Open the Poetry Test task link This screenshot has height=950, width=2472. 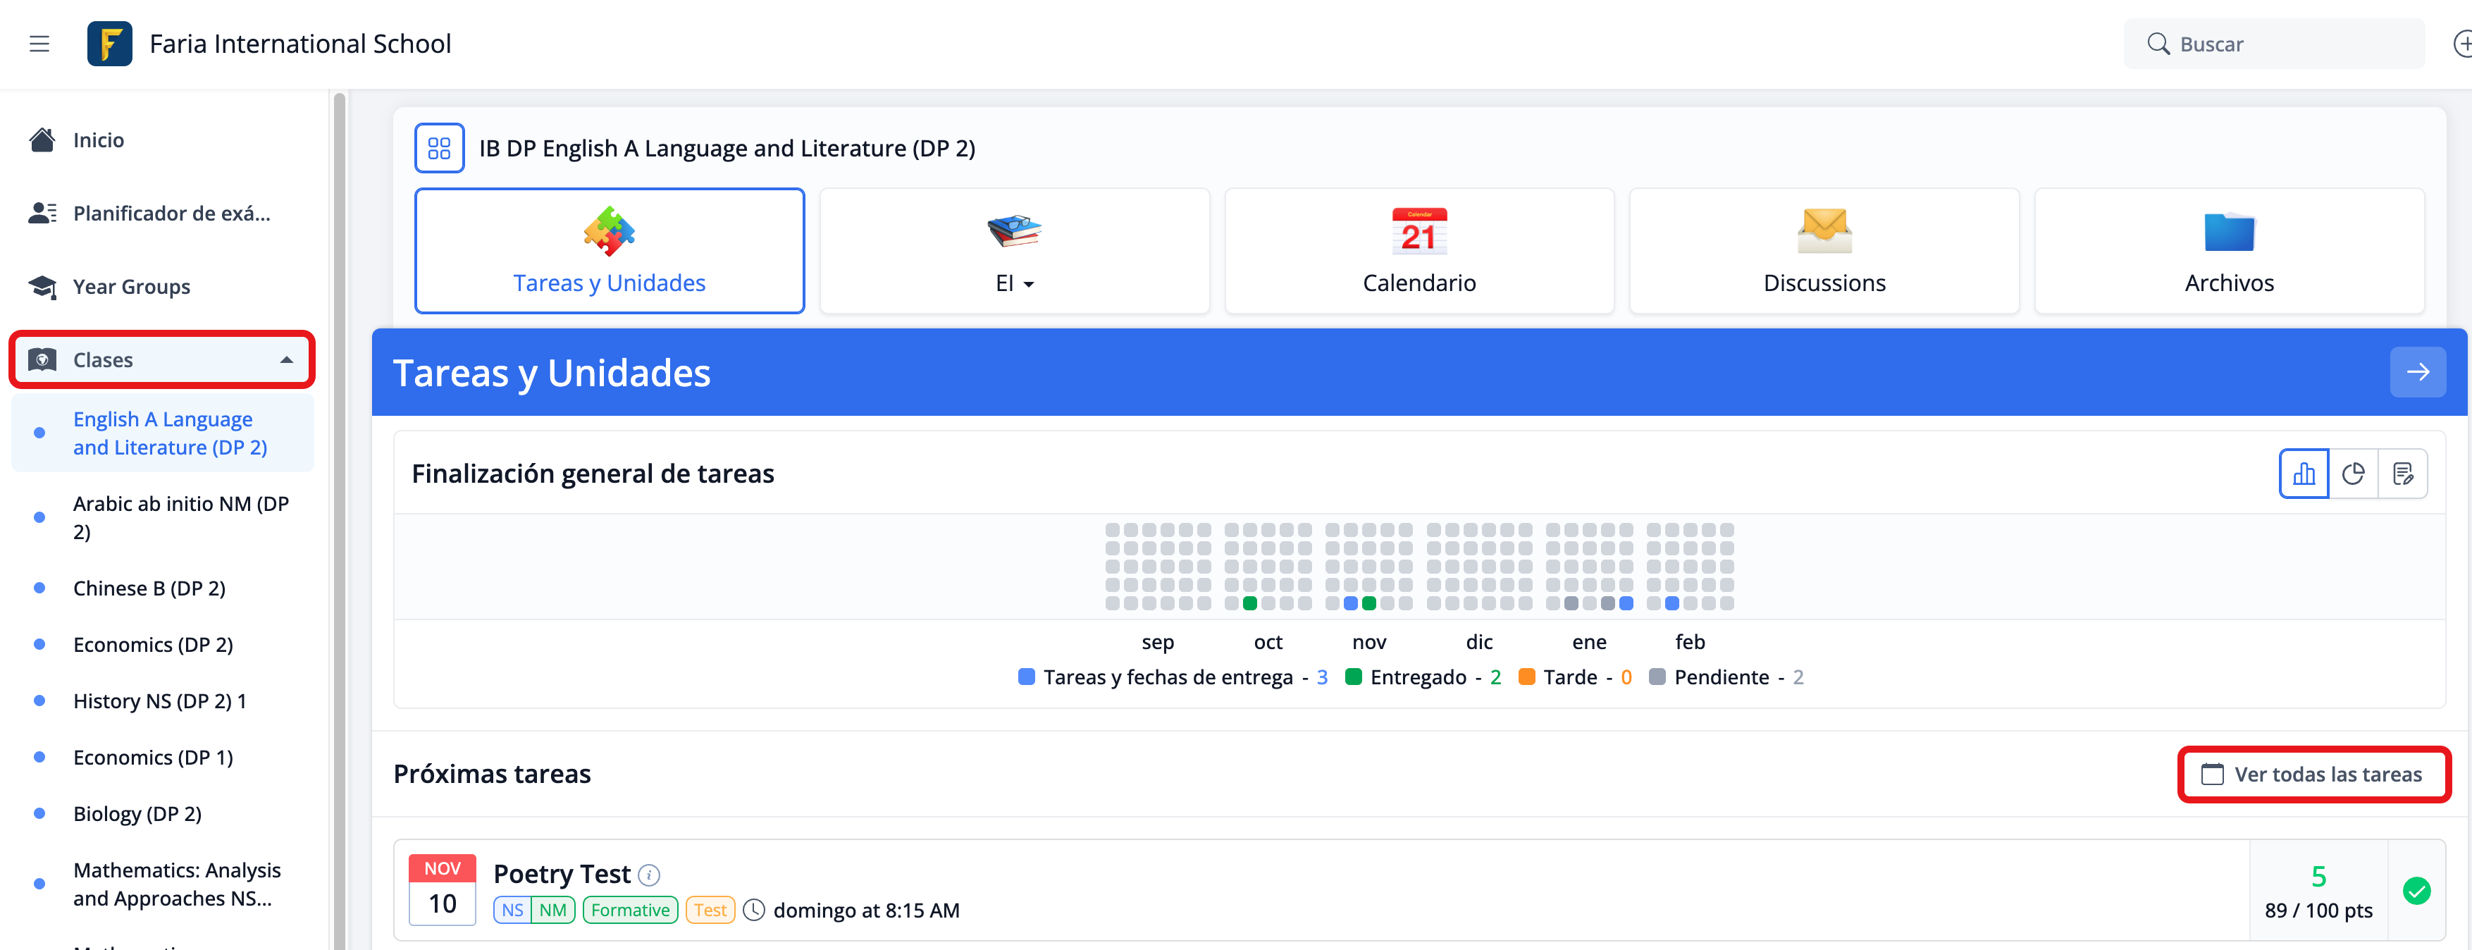click(x=562, y=874)
